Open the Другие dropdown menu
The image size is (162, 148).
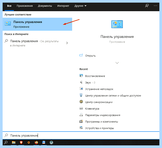[x=80, y=6]
